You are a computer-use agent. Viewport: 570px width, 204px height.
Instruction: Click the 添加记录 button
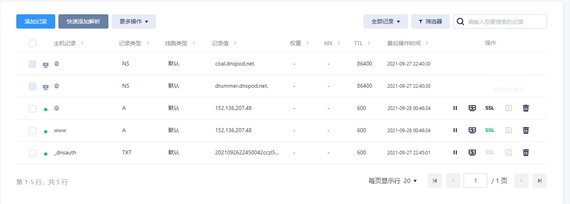(36, 21)
